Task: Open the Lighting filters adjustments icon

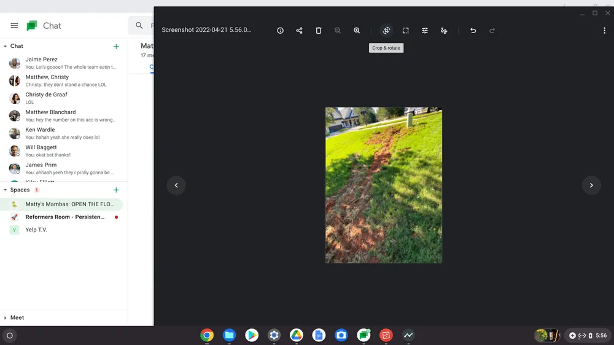Action: point(424,31)
